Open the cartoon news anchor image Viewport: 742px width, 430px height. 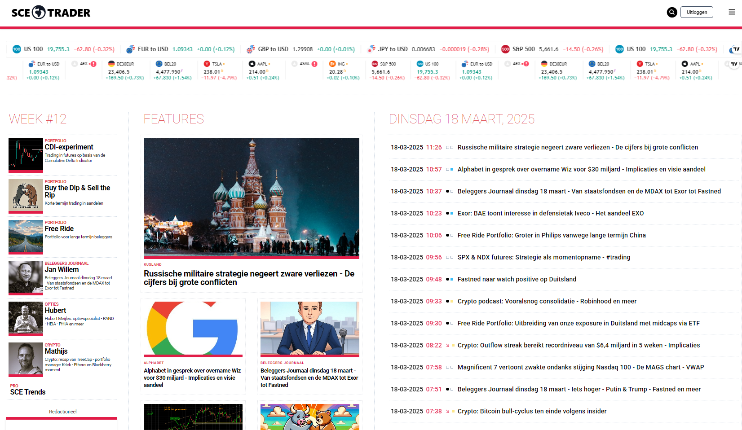(310, 329)
